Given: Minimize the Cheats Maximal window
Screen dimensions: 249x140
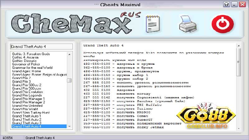Looking at the screenshot, I should 234,4.
